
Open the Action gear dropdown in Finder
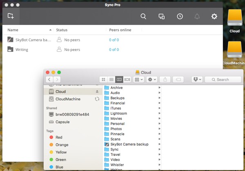[152, 79]
